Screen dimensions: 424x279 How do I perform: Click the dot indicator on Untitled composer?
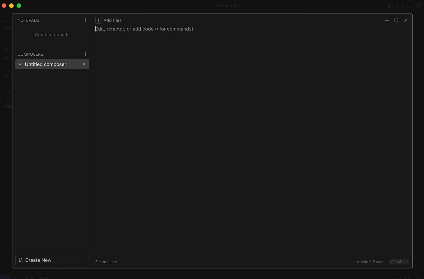[x=84, y=64]
